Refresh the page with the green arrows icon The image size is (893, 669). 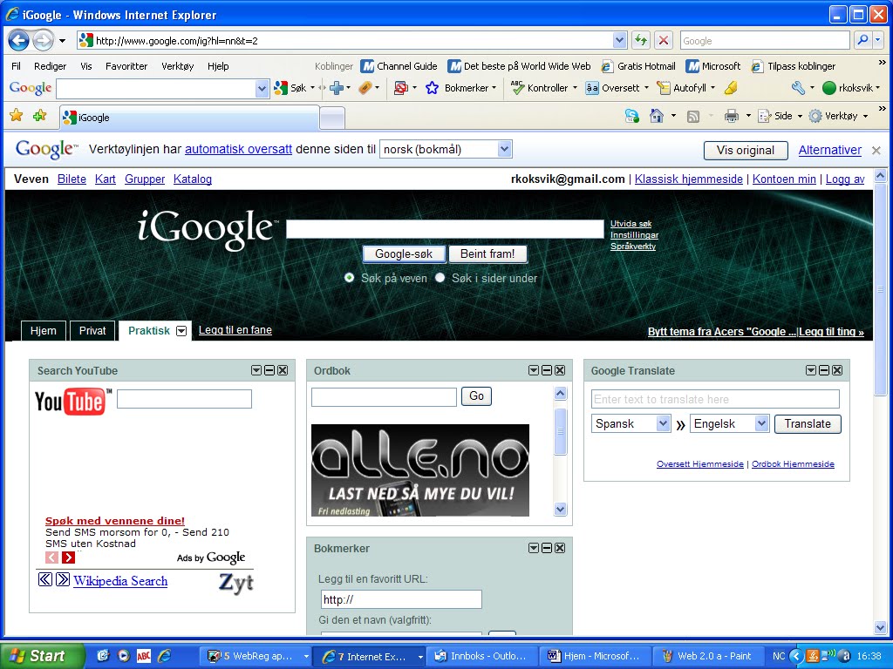pyautogui.click(x=641, y=40)
